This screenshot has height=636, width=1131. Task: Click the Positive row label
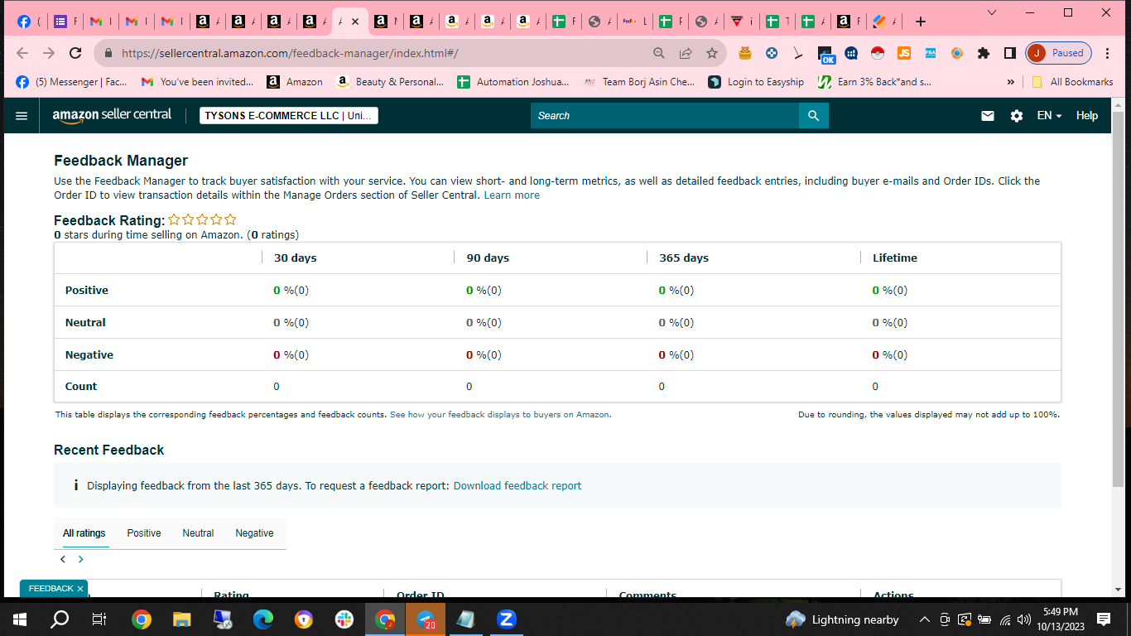(87, 291)
